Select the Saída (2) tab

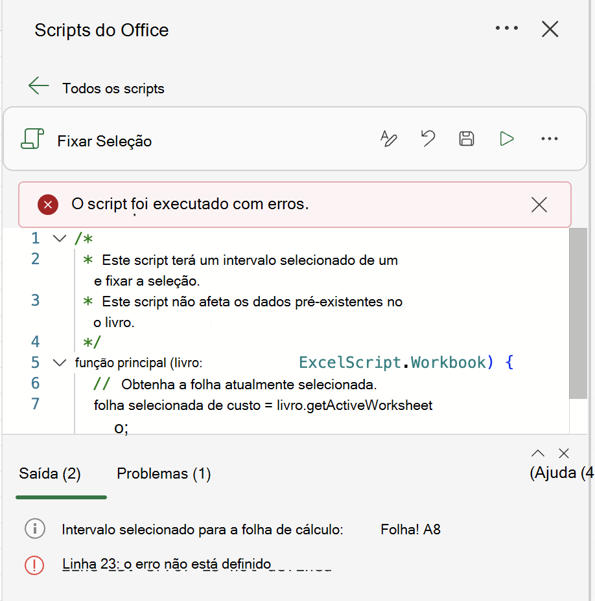[50, 474]
